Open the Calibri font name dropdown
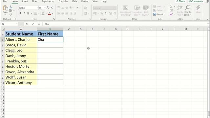The width and height of the screenshot is (210, 118). pyautogui.click(x=37, y=8)
